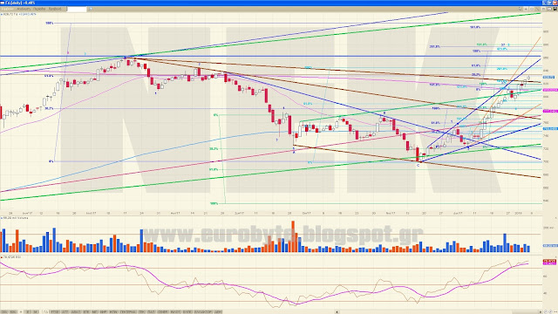Screen dimensions: 558x314
Task: Click the last symbol tab in the bottom strip
Action: (218, 312)
